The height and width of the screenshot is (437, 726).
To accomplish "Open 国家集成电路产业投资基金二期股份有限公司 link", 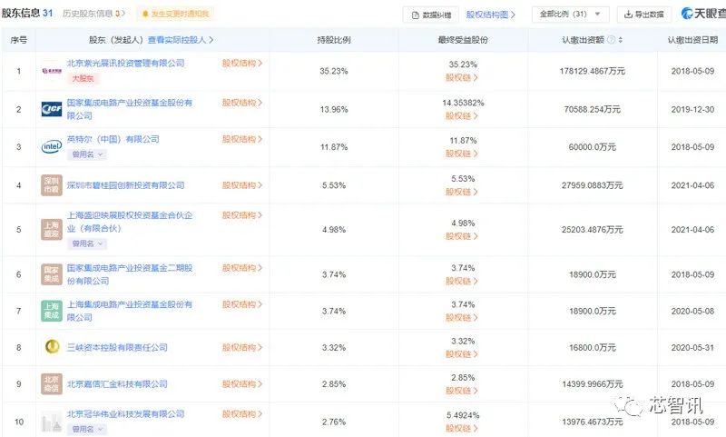I will coord(130,274).
